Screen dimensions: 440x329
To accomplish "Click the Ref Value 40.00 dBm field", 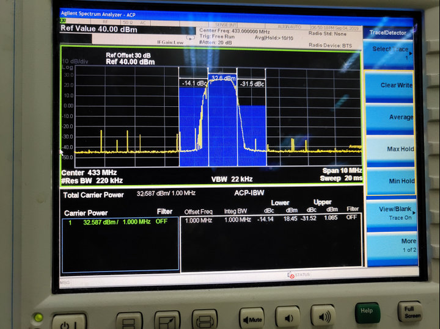I will click(x=98, y=29).
